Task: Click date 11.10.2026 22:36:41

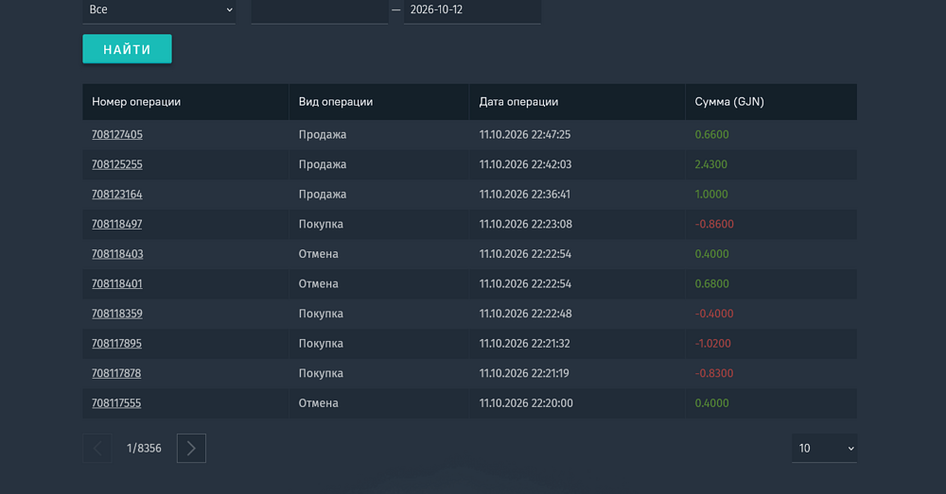Action: click(525, 194)
